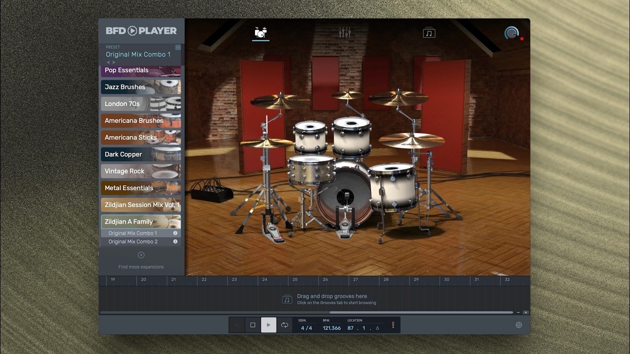
Task: Select Zildjian Session Mix Vol. 1 expansion
Action: 141,205
